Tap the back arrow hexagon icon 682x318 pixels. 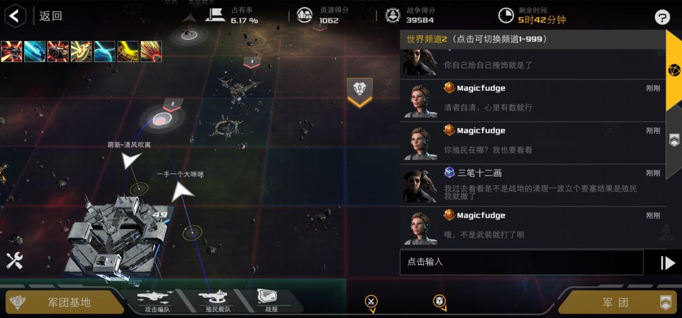(15, 16)
